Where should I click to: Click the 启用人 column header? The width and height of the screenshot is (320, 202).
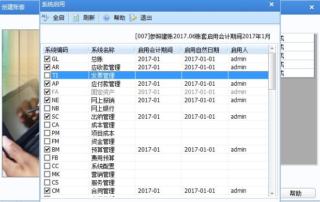tap(248, 50)
